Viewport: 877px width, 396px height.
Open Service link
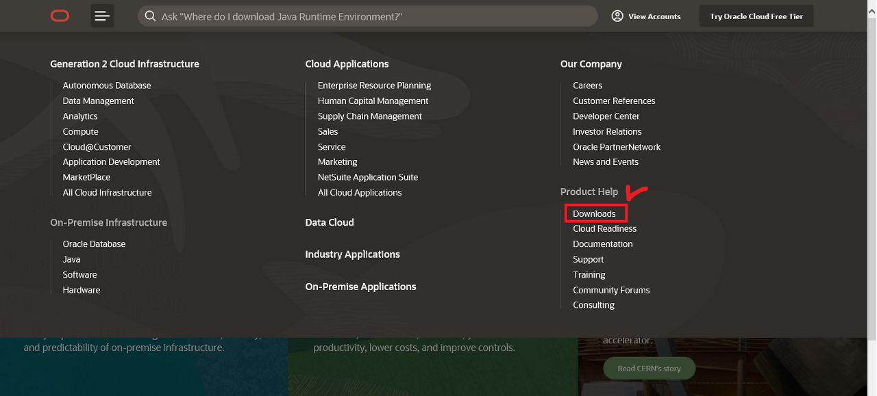[332, 147]
